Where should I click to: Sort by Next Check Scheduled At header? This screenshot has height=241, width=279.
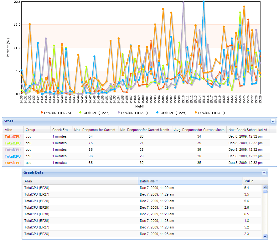click(248, 130)
